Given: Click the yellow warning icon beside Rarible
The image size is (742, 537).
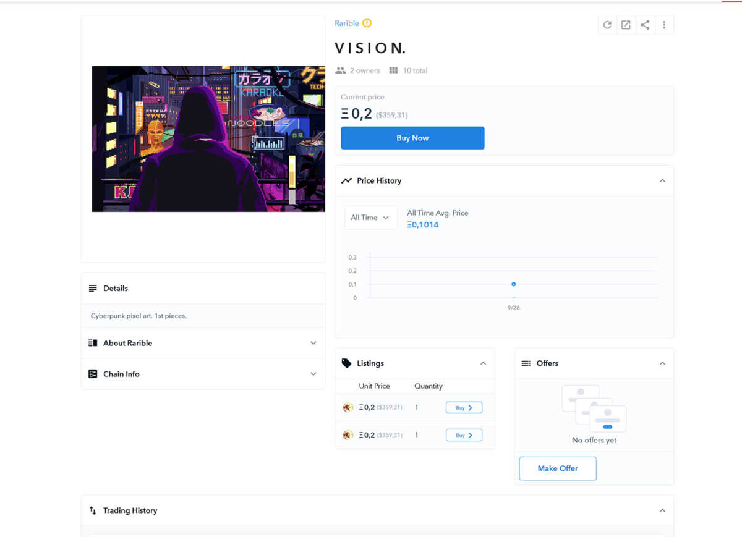Looking at the screenshot, I should [367, 23].
